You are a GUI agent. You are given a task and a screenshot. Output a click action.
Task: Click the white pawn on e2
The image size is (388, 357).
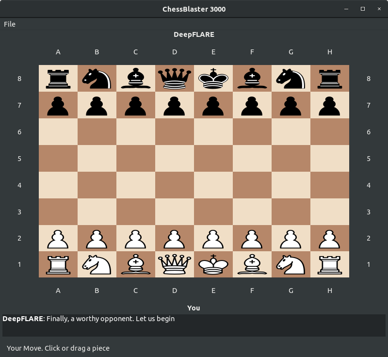(x=213, y=238)
